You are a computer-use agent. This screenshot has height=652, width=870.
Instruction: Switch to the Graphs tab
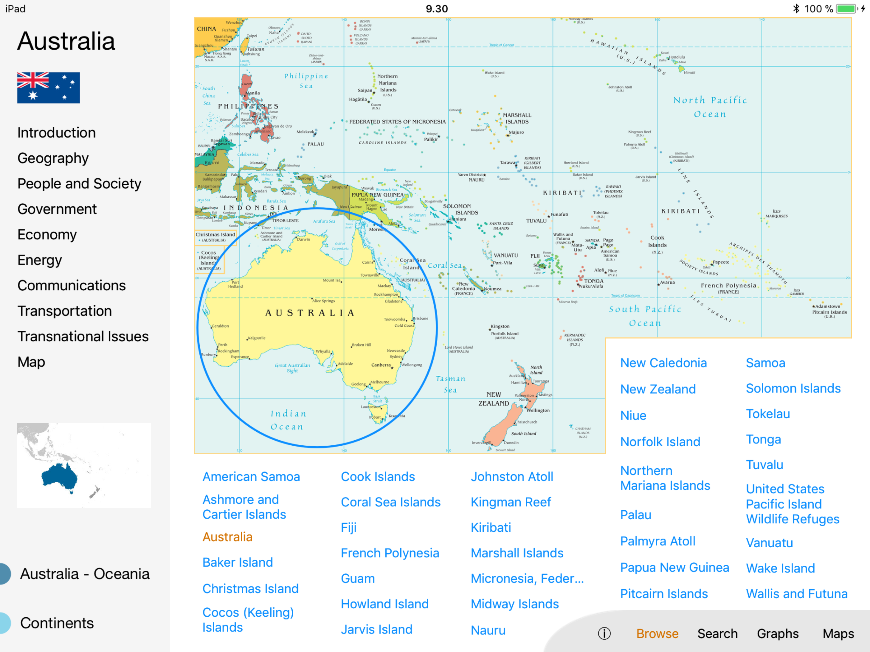(x=778, y=634)
